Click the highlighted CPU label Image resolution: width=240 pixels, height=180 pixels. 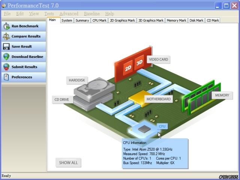162,126
